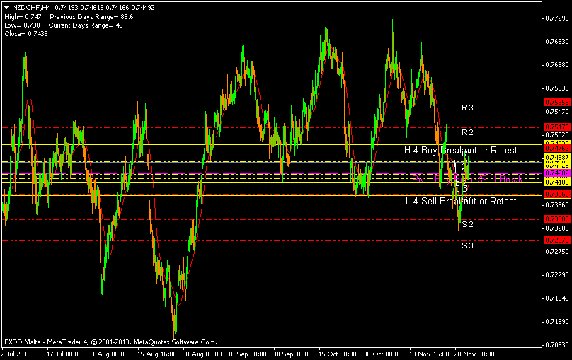Select the R 2 resistance label

pyautogui.click(x=467, y=132)
